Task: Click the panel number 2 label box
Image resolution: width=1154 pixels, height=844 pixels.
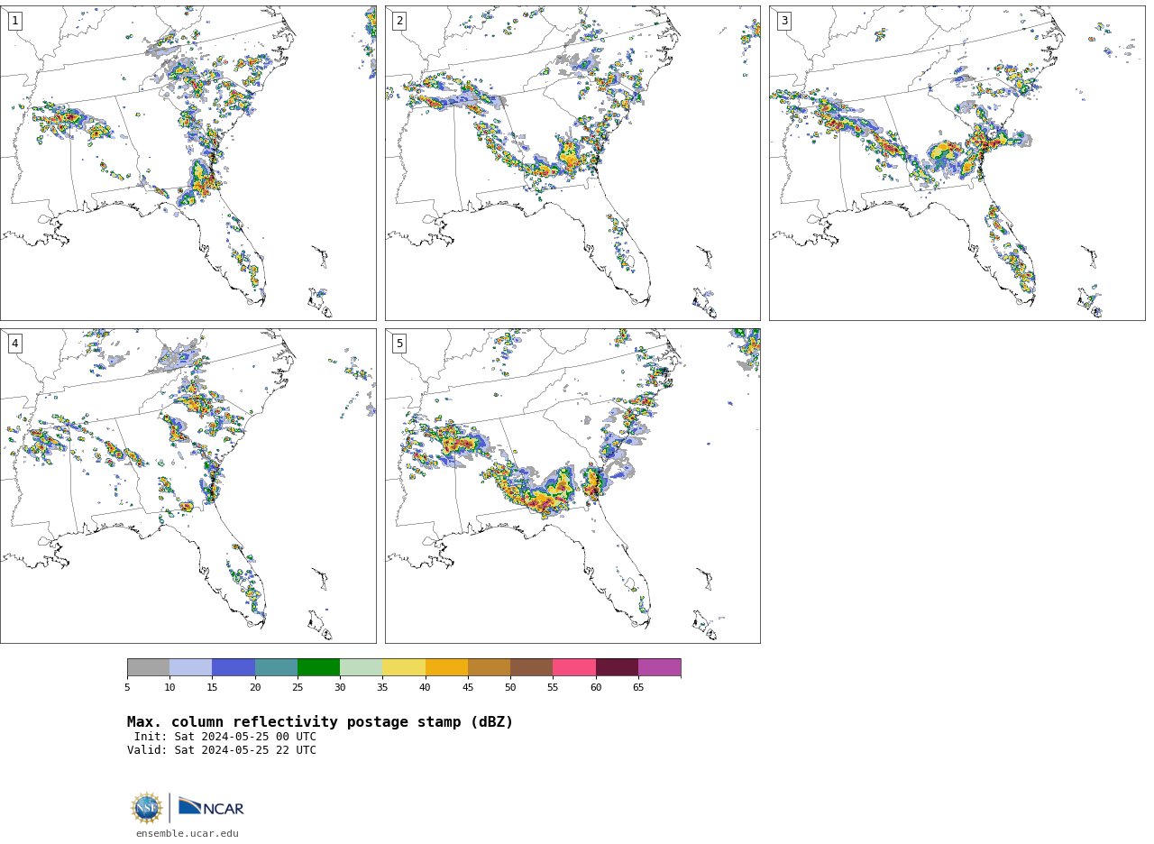Action: coord(399,21)
